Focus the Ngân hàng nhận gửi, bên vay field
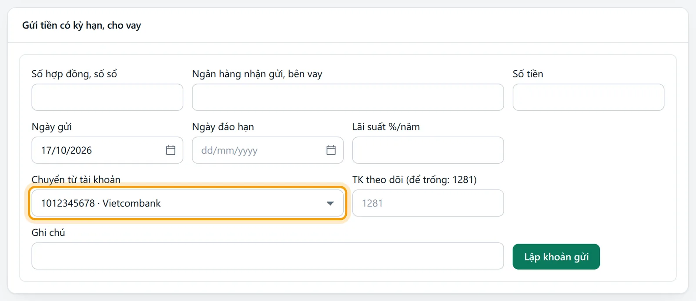The height and width of the screenshot is (301, 696). point(348,97)
